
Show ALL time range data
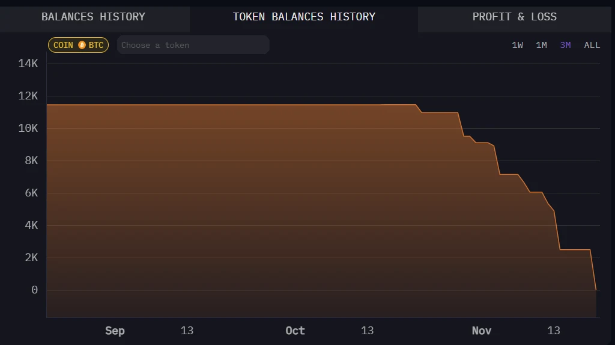coord(592,45)
